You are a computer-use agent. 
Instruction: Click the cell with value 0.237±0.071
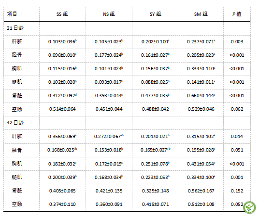click(201, 41)
